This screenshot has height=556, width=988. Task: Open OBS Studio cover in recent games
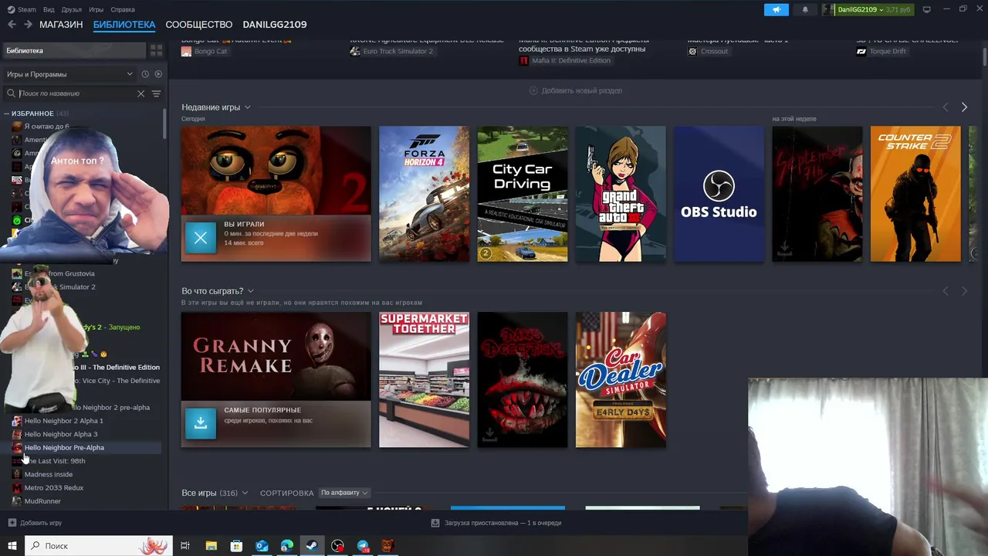tap(719, 194)
